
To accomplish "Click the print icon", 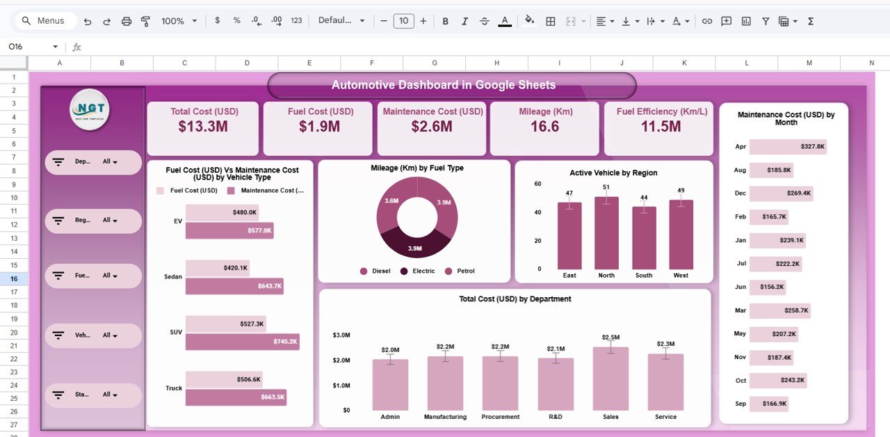I will point(127,21).
